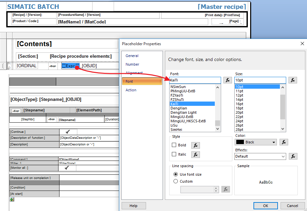Click the font list scroll up arrow
Image resolution: width=307 pixels, height=211 pixels.
pos(217,87)
